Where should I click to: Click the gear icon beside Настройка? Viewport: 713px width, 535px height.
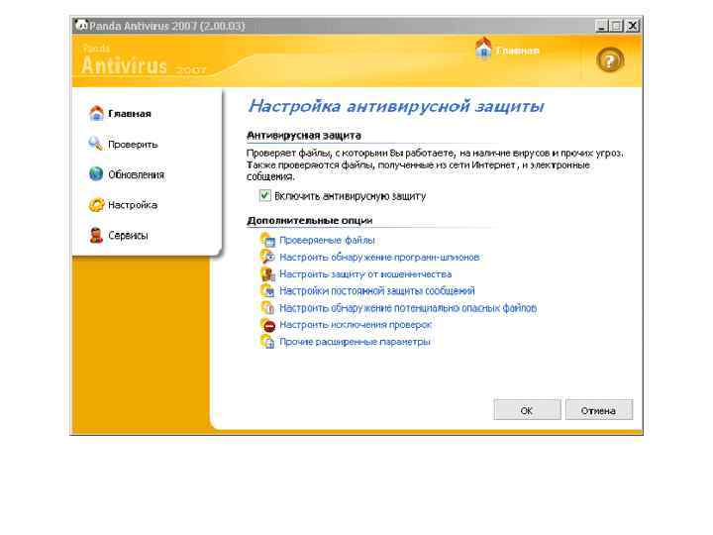tap(96, 205)
